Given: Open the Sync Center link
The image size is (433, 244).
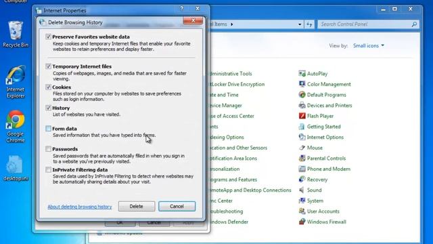Looking at the screenshot, I should (x=221, y=201).
